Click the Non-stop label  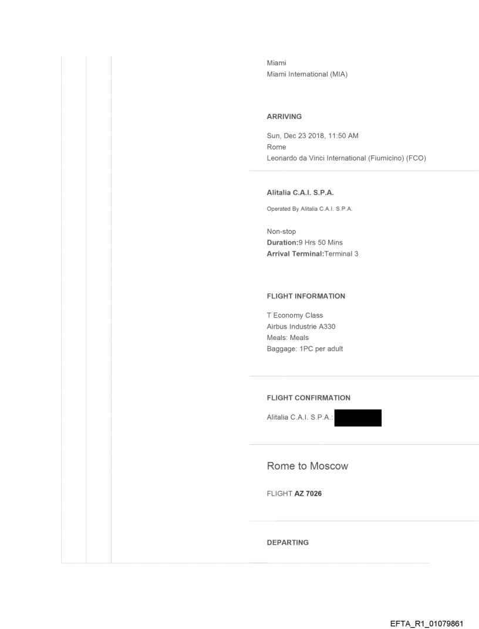click(x=282, y=232)
